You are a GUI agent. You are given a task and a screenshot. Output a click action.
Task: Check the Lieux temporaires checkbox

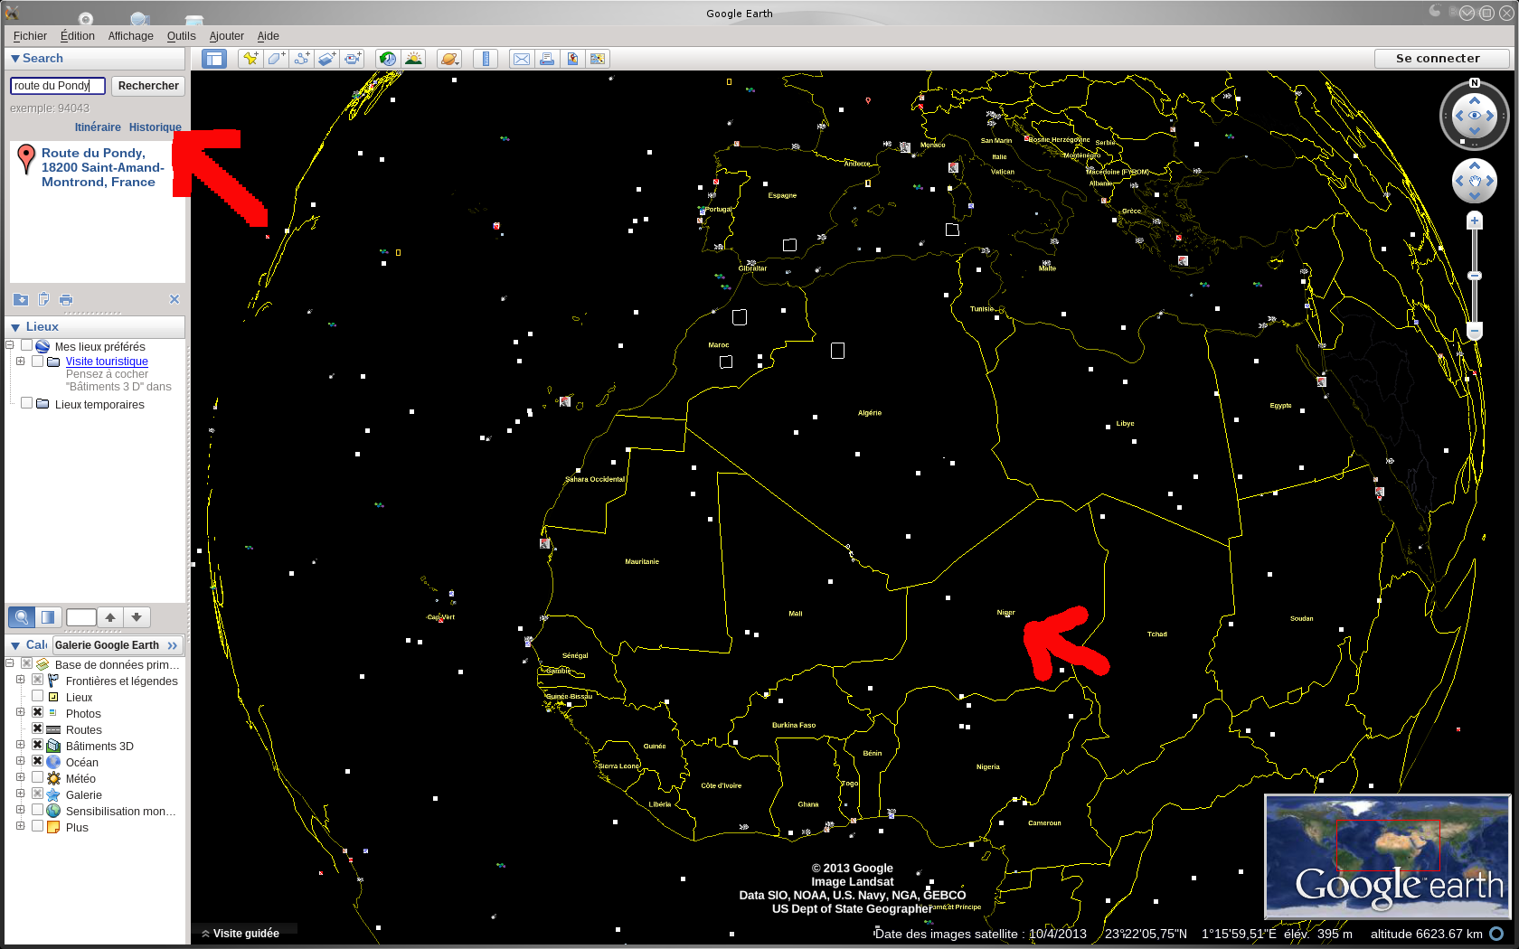pos(27,403)
